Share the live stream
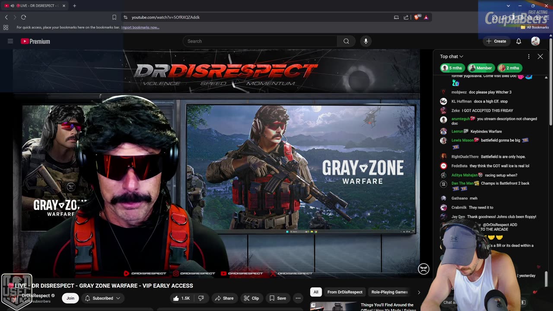The image size is (553, 311). (x=224, y=298)
